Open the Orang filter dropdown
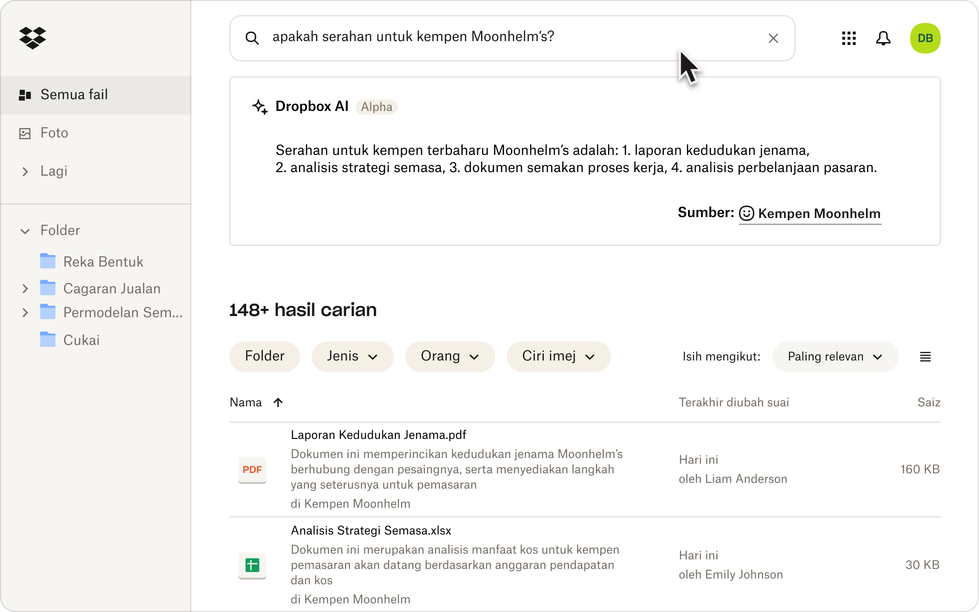 450,356
